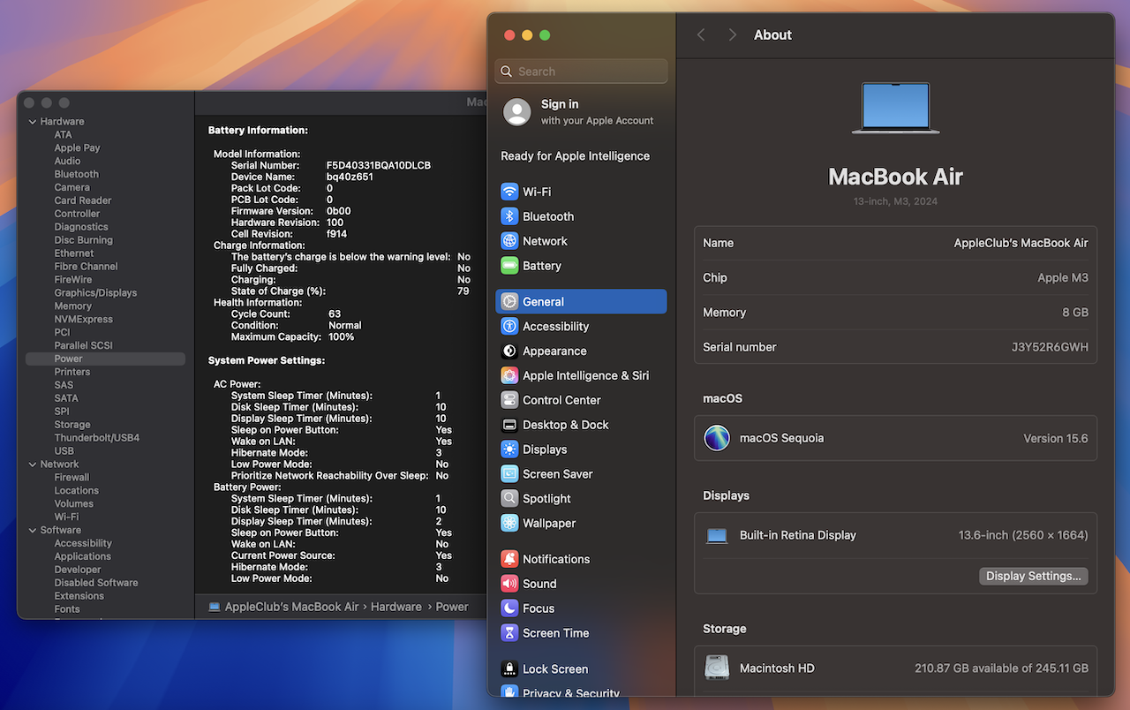
Task: Click the laptop icon in System Information path bar
Action: coord(215,607)
